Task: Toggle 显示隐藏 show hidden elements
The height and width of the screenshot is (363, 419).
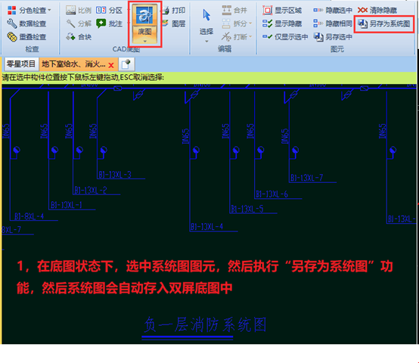Action: 282,23
